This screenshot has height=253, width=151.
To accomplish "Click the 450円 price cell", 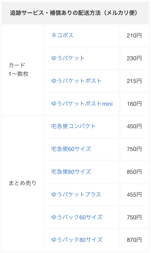I will coord(134,126).
